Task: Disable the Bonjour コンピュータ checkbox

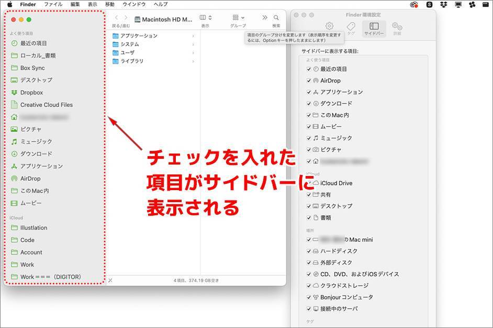Action: 309,297
